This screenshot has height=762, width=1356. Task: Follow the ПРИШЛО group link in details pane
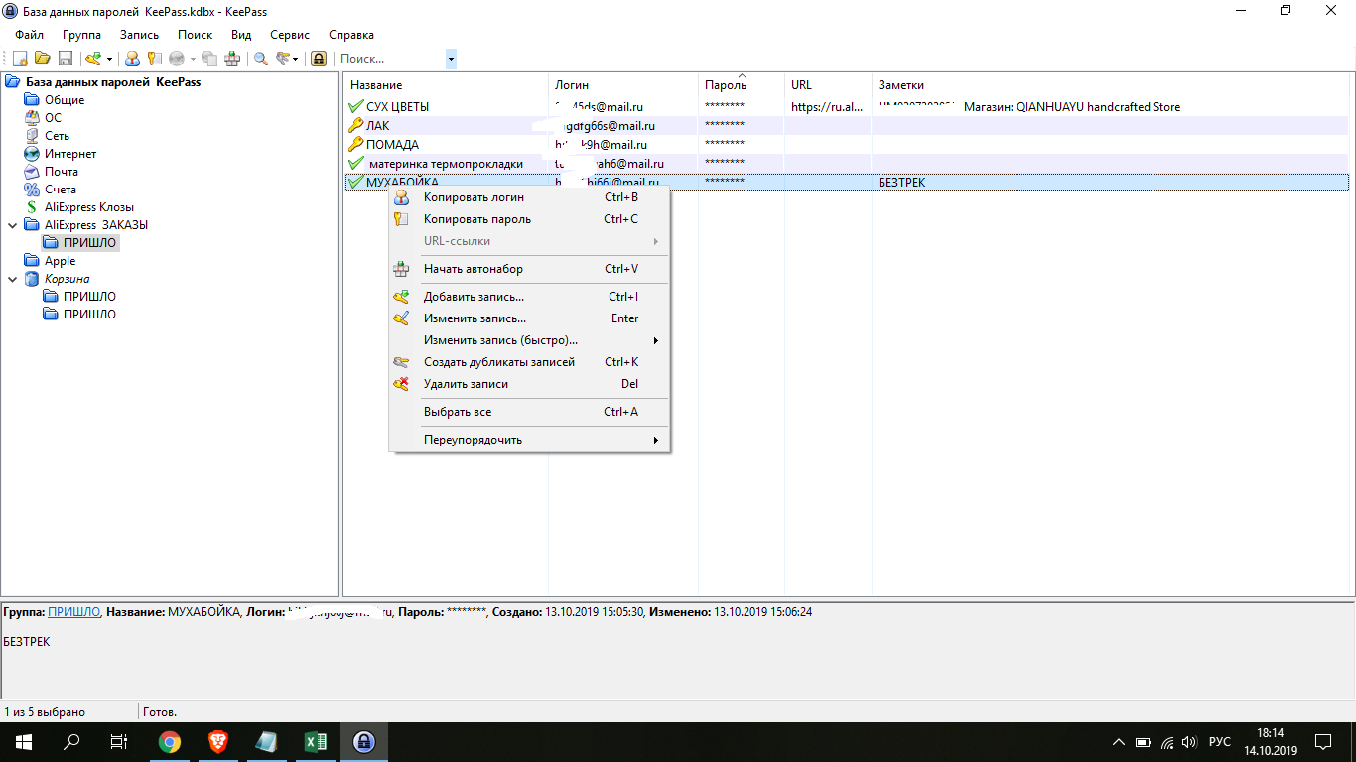pos(74,612)
